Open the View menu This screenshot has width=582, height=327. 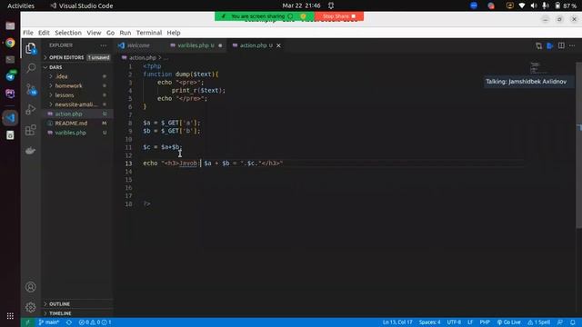click(94, 33)
